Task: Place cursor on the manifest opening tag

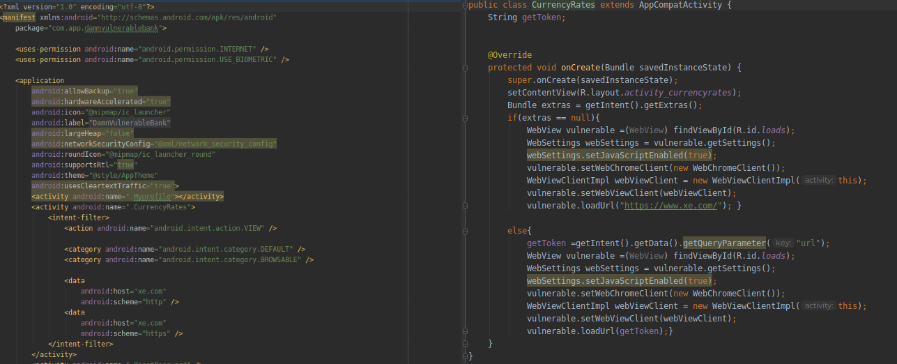Action: click(x=19, y=17)
